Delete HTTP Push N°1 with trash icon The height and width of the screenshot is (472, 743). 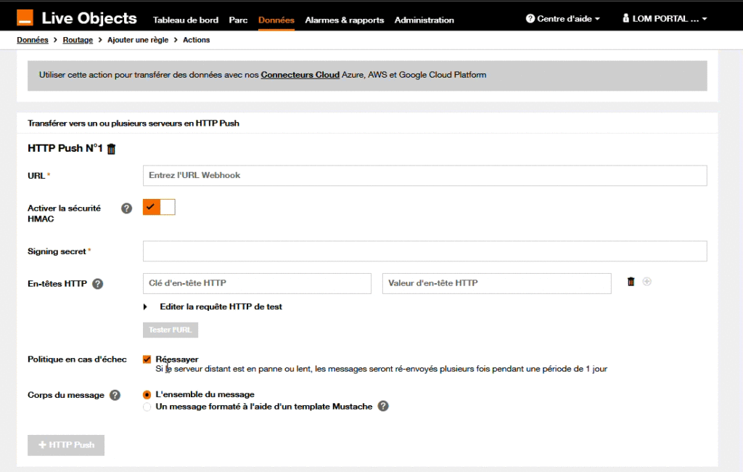point(111,149)
